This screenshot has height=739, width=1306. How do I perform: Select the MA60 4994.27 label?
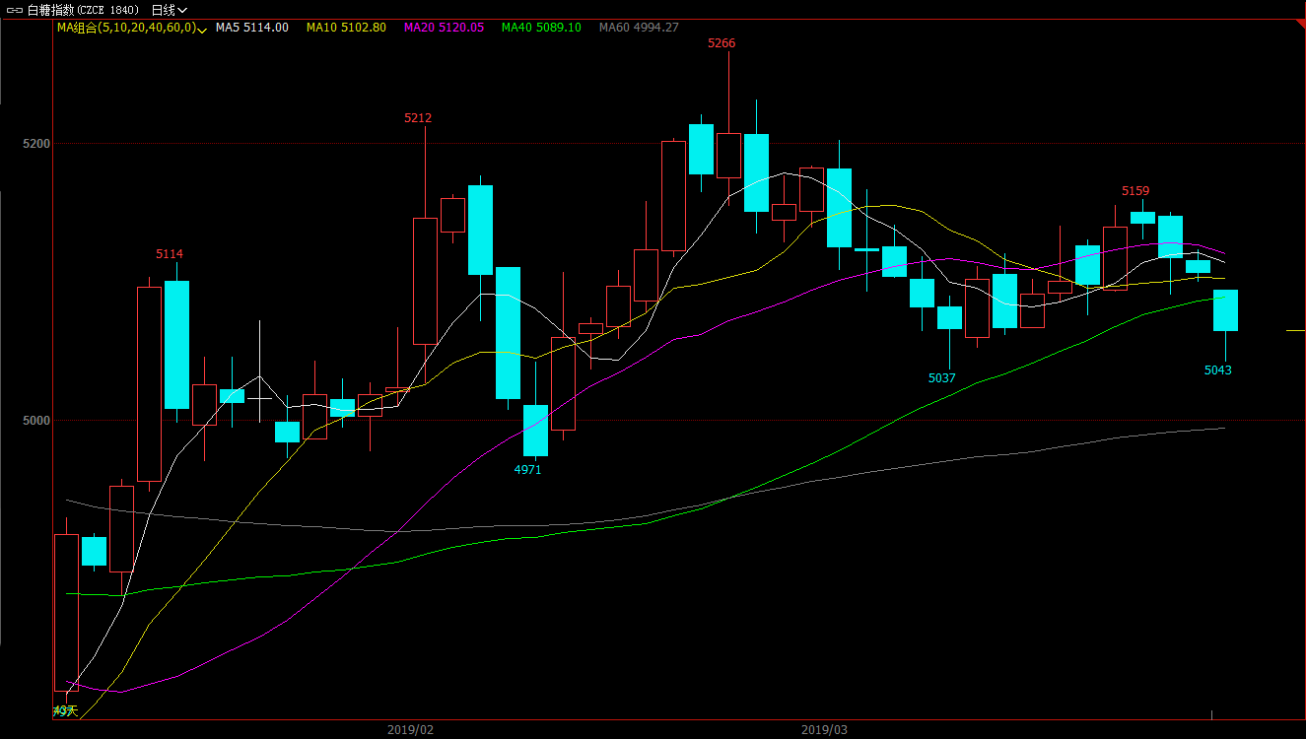[639, 28]
